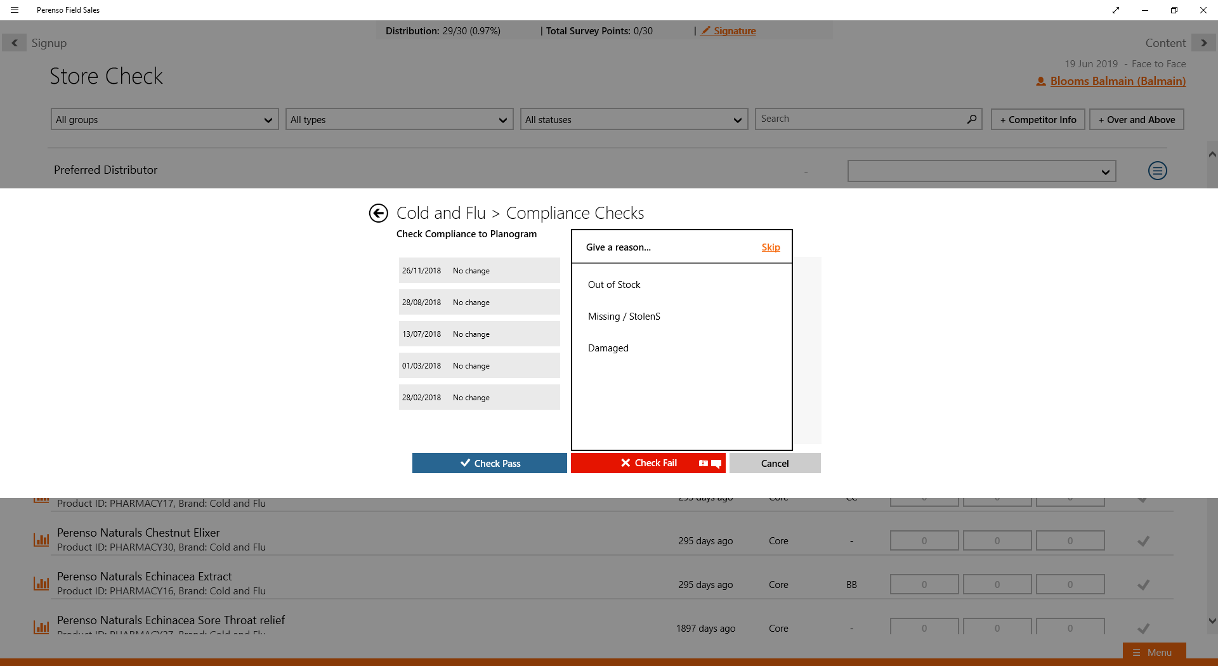This screenshot has height=666, width=1218.
Task: Open chart icon for Chestnut Elixer
Action: (x=41, y=540)
